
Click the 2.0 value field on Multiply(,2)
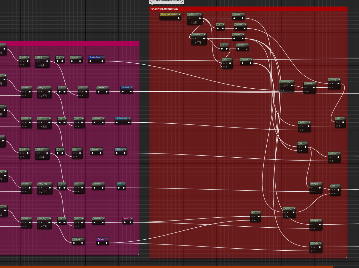coord(195,22)
